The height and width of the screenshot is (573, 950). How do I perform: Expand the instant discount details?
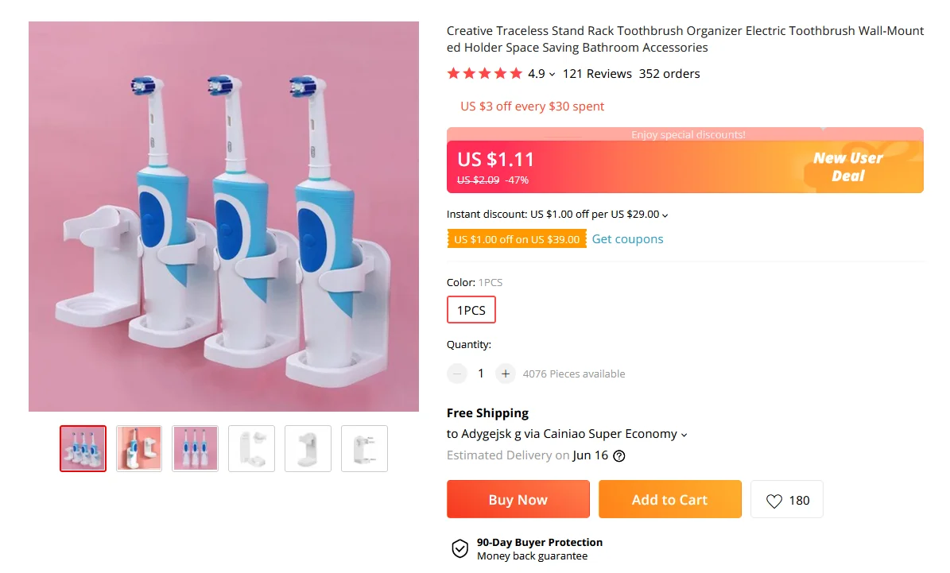[665, 215]
